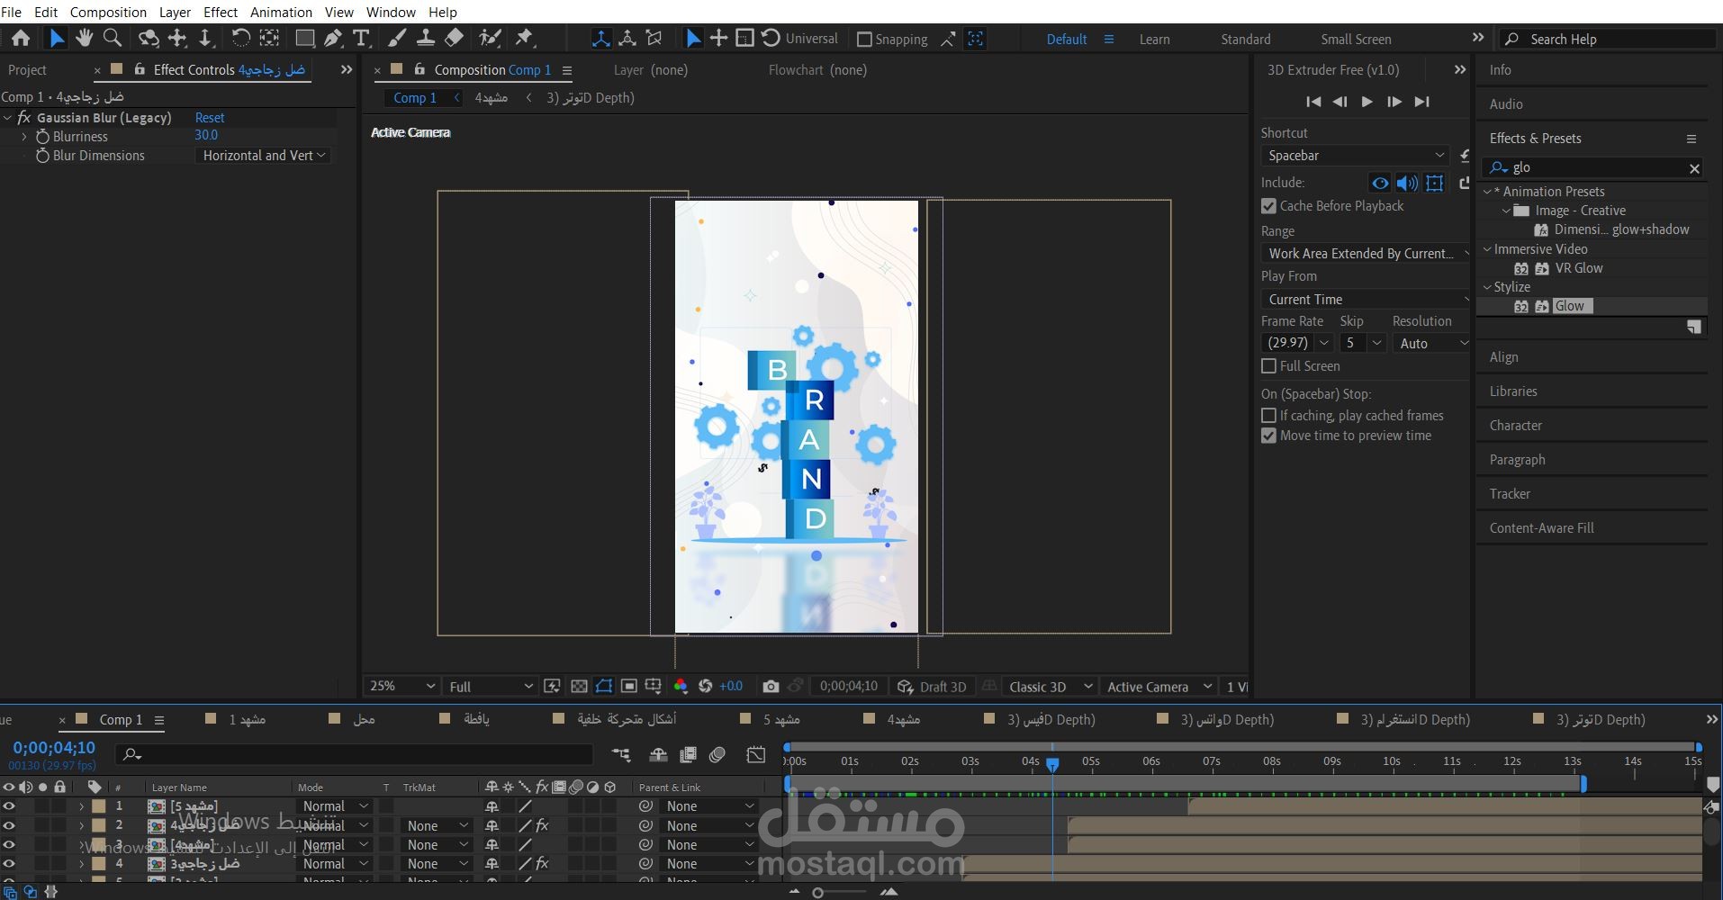
Task: Select the Zoom magnifier tool
Action: pos(113,38)
